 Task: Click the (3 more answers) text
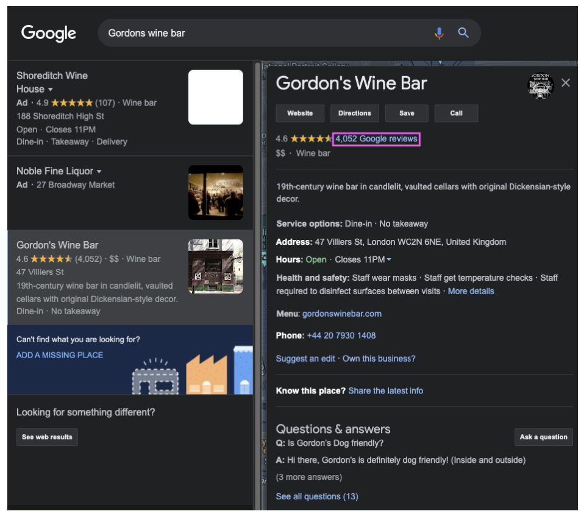pyautogui.click(x=308, y=477)
